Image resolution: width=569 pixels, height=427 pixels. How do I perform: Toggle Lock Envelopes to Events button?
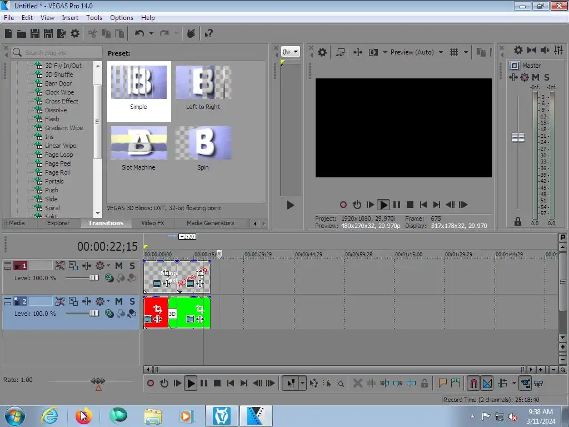tap(526, 383)
